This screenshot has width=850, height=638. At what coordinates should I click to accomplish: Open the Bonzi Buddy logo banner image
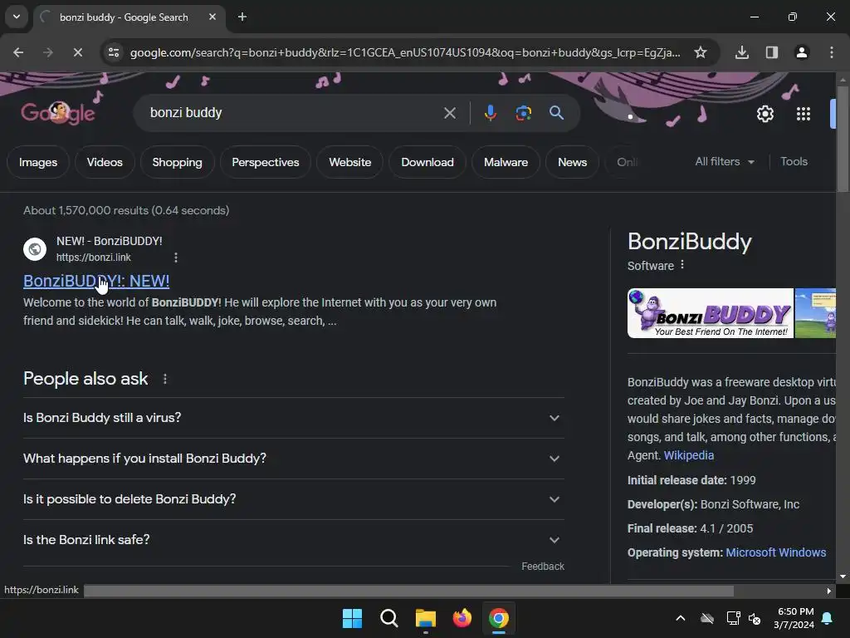711,313
